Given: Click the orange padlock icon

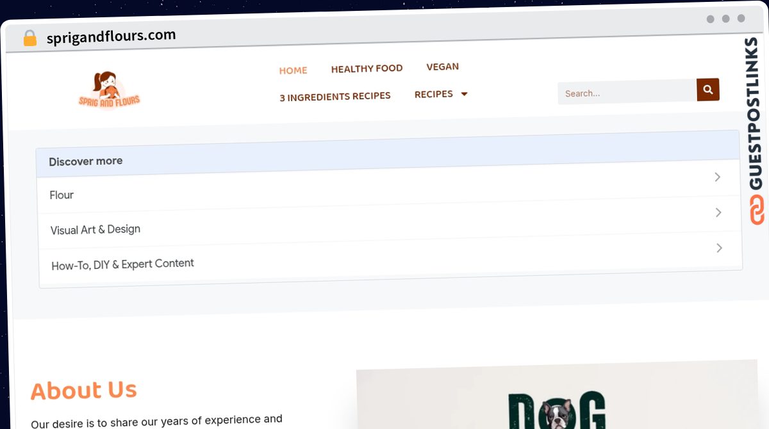Looking at the screenshot, I should click(x=29, y=38).
